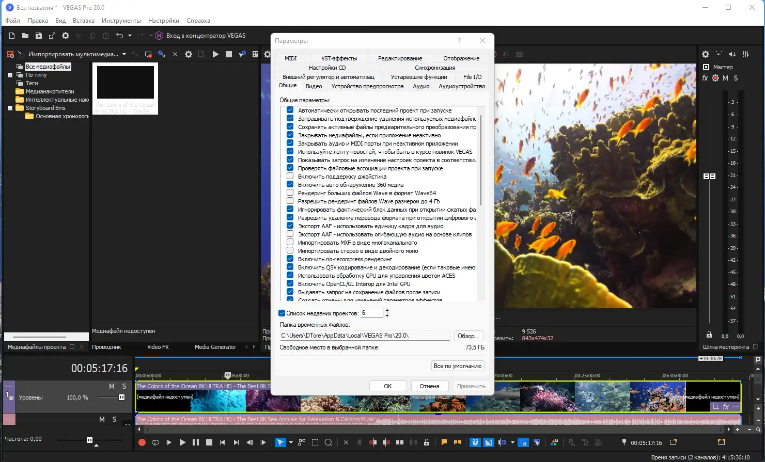Select the normal edit arrow tool

[x=280, y=442]
